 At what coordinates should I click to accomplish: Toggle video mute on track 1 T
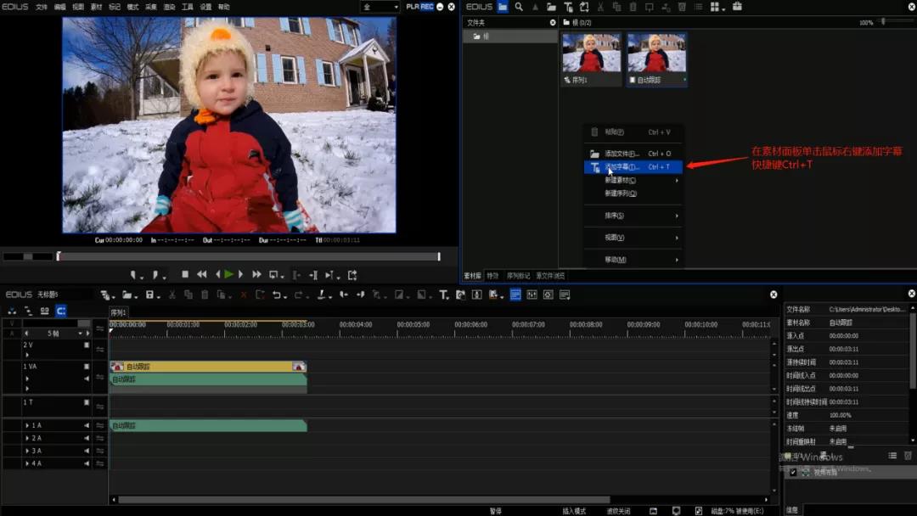[x=87, y=402]
